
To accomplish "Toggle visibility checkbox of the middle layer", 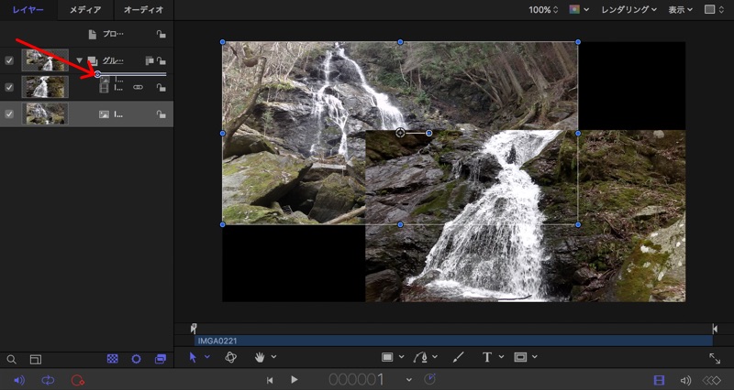I will click(10, 87).
